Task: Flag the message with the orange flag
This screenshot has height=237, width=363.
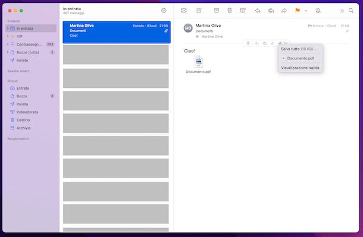Action: 298,11
